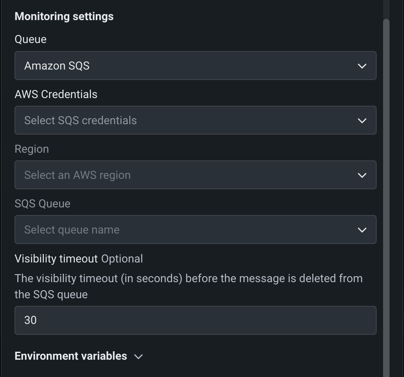Expand the Environment variables section heading
Screen dimensions: 404x377
71,356
